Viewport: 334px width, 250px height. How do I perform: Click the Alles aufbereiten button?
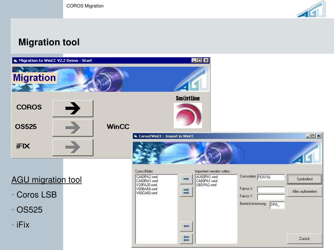point(304,191)
